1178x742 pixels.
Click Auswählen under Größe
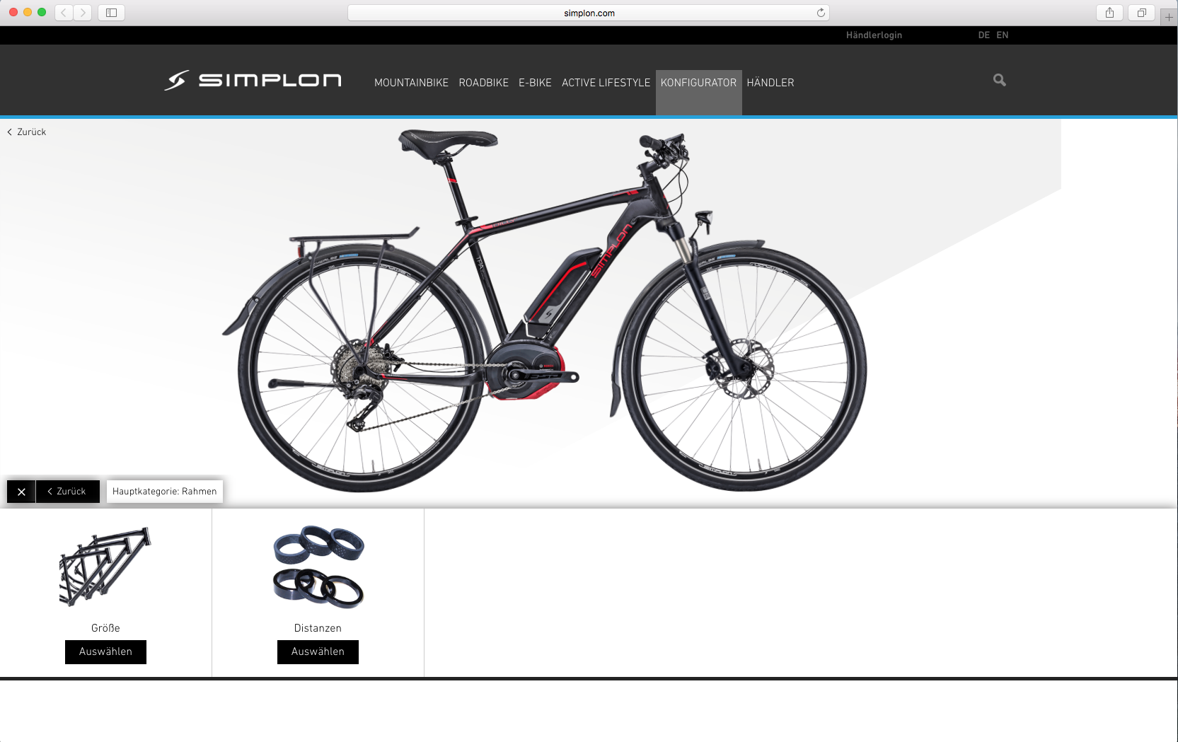click(105, 652)
